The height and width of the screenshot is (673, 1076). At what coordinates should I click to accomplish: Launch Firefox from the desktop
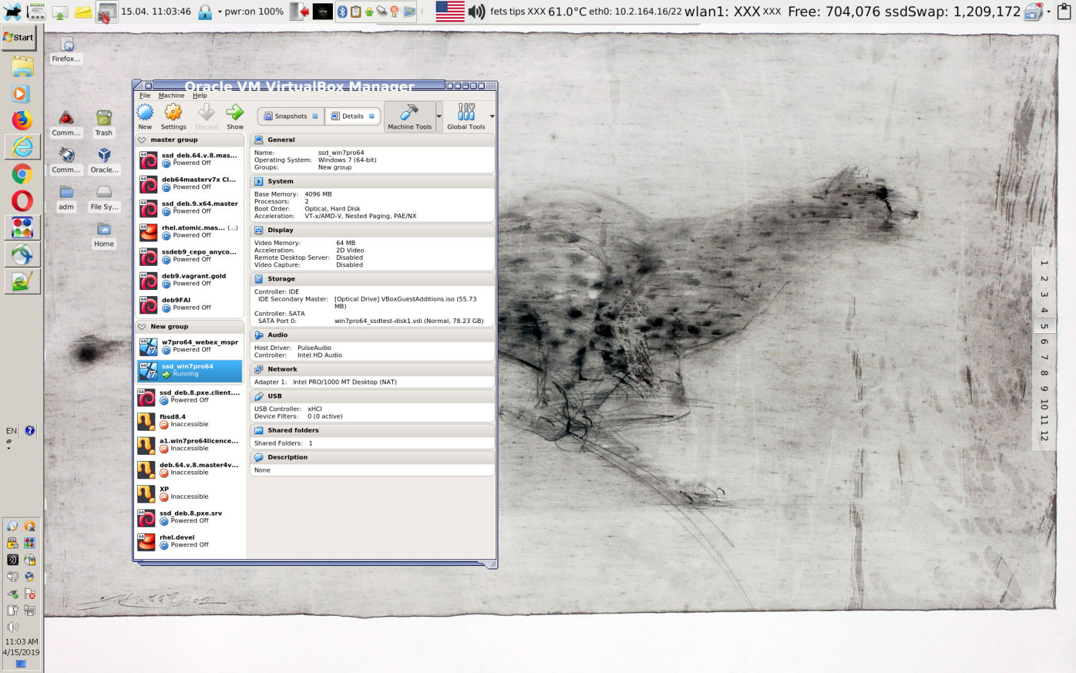pos(66,47)
